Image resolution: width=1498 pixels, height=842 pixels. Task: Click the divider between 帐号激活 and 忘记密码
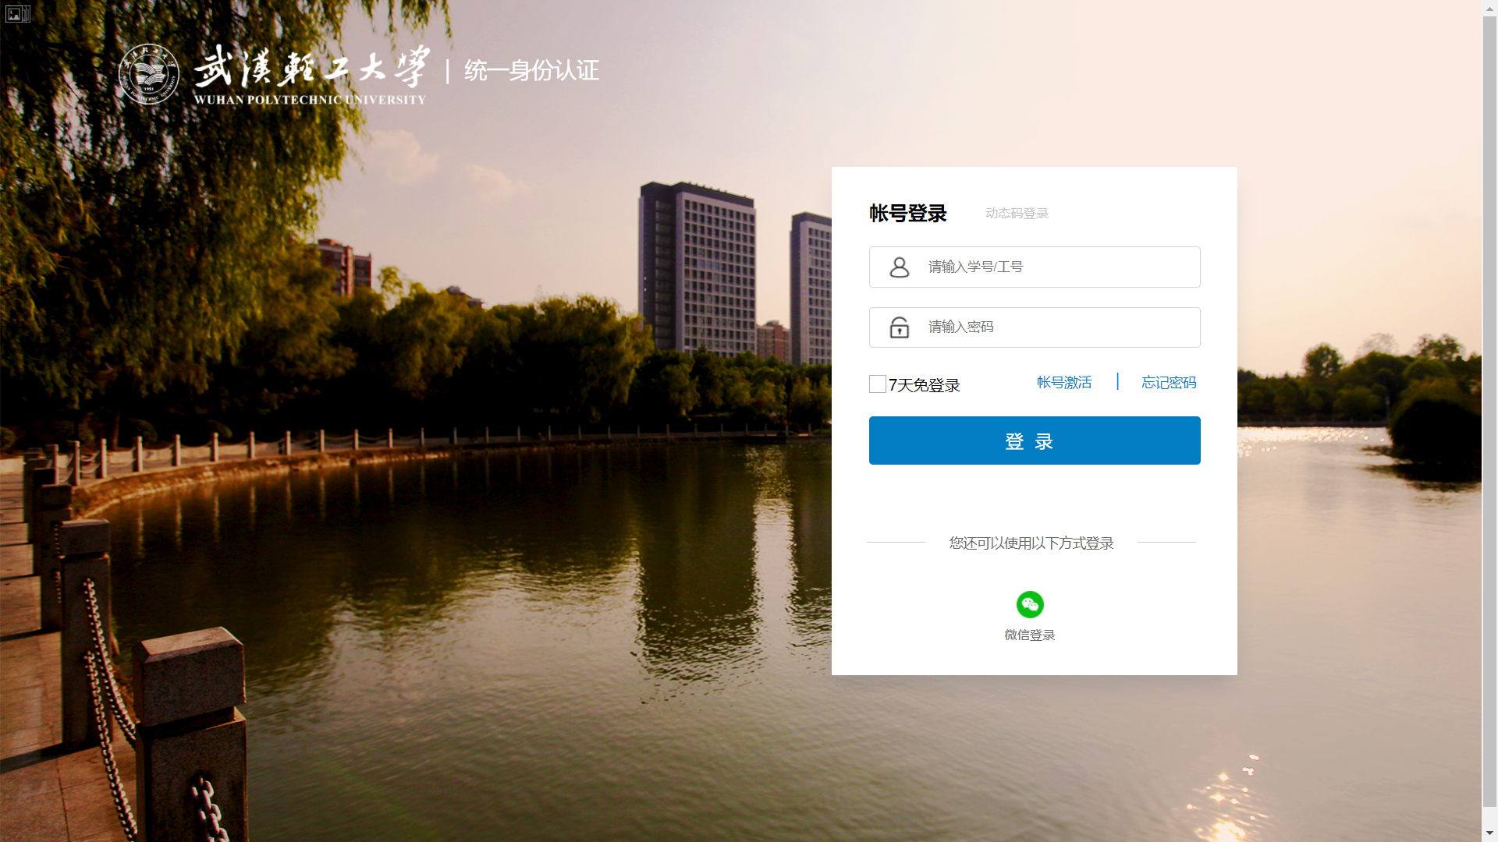pyautogui.click(x=1118, y=382)
